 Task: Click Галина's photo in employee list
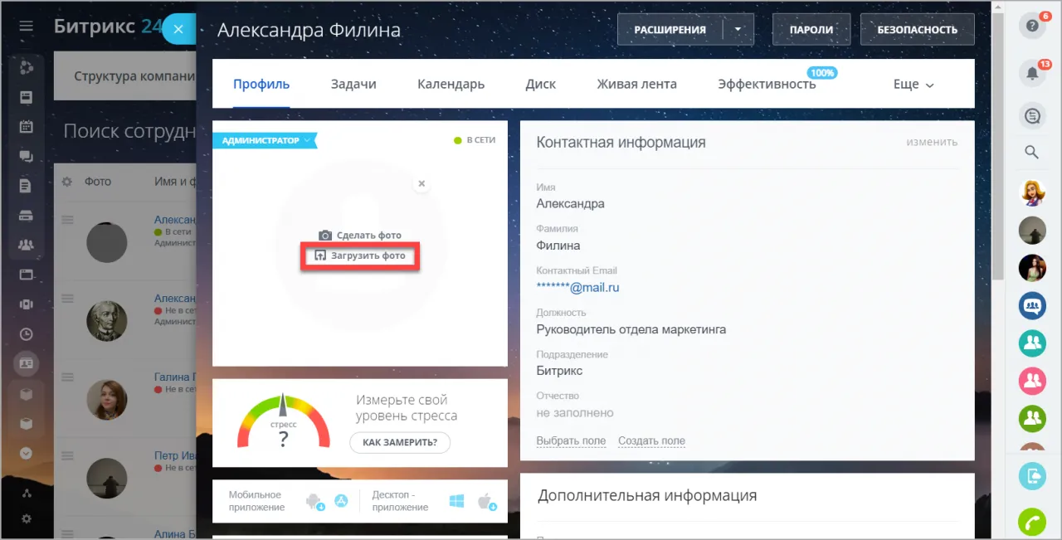pos(107,400)
